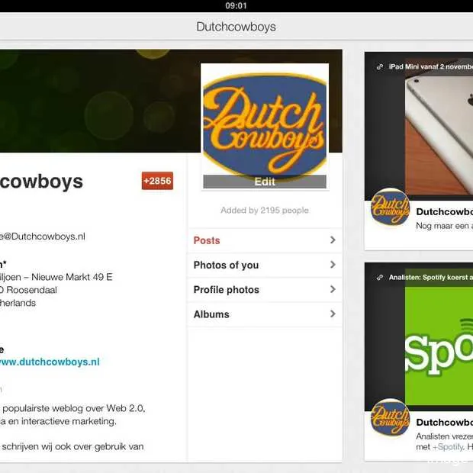Click Edit on the profile picture
Screen dimensions: 473x473
coord(265,182)
